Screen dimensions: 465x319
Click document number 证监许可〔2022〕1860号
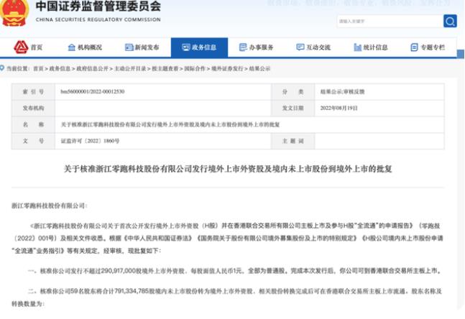pyautogui.click(x=90, y=141)
